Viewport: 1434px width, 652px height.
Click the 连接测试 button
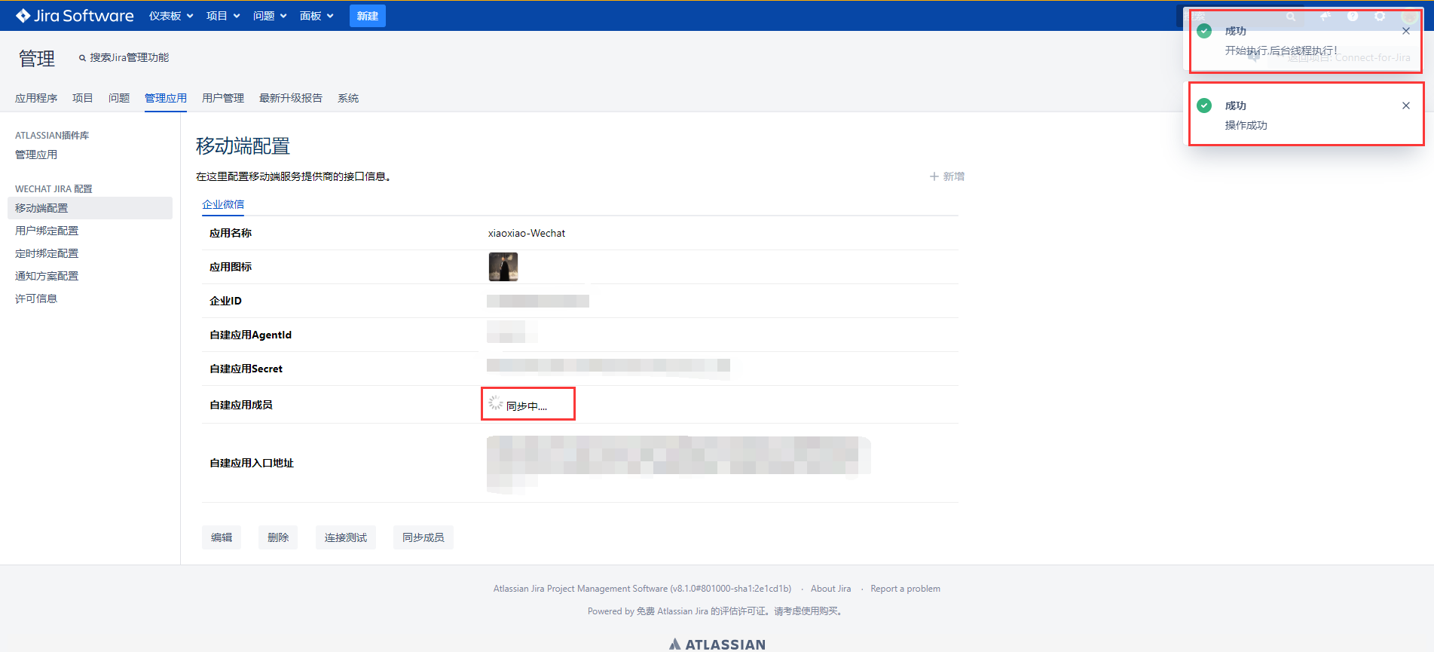345,537
